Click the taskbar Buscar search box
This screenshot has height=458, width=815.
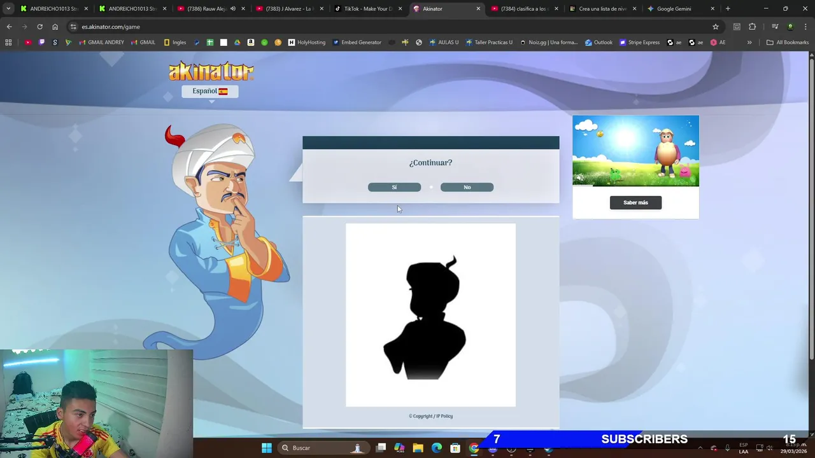tap(325, 448)
